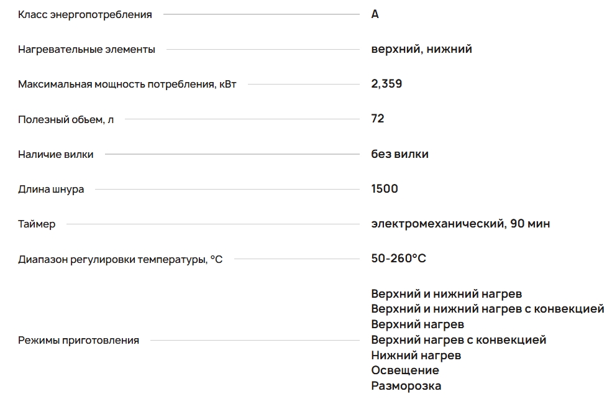Click "Диапазон регулировки температуры, °C" label
607x409 pixels.
120,259
